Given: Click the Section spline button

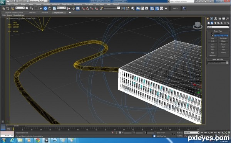Looking at the screenshot, I should [223, 53].
